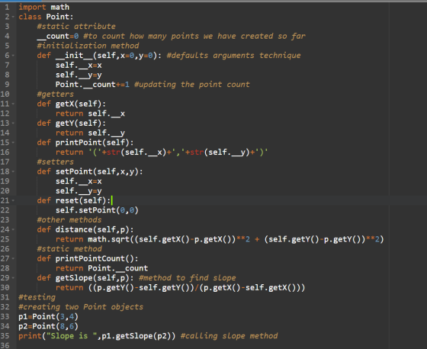Image resolution: width=427 pixels, height=349 pixels.
Task: Click 'reset(self):' on line 21
Action: (83, 200)
